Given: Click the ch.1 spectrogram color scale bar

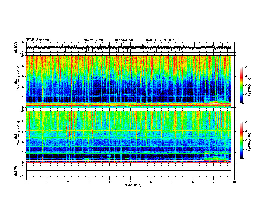Looking at the screenshot, I should tap(241, 85).
